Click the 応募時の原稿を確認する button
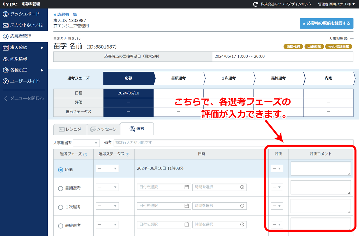This screenshot has width=359, height=236. pos(326,23)
